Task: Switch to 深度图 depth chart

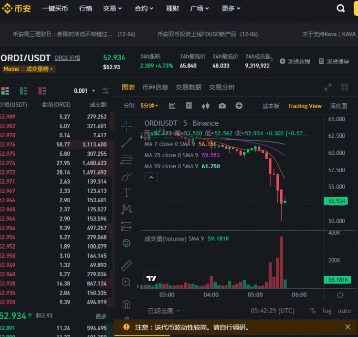Action: point(338,106)
